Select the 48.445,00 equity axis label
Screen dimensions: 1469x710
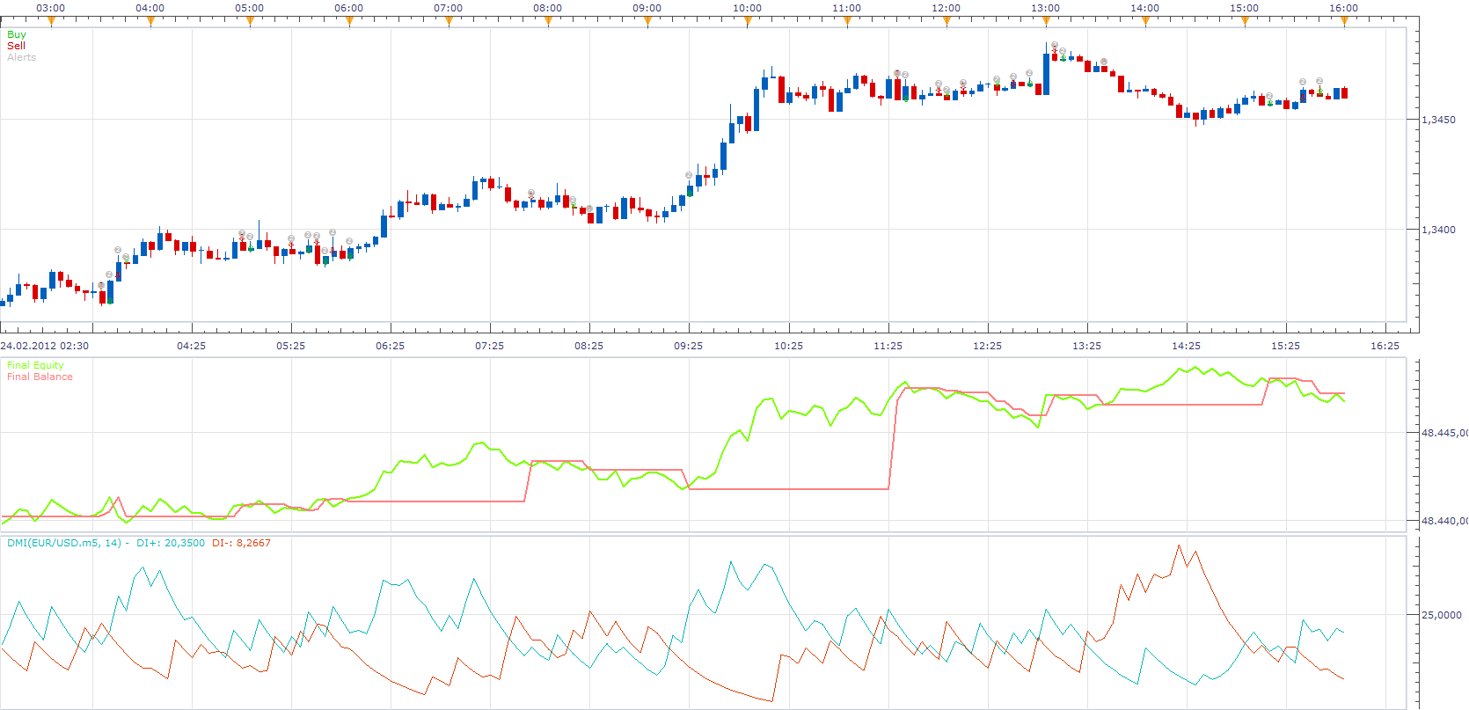pyautogui.click(x=1444, y=433)
